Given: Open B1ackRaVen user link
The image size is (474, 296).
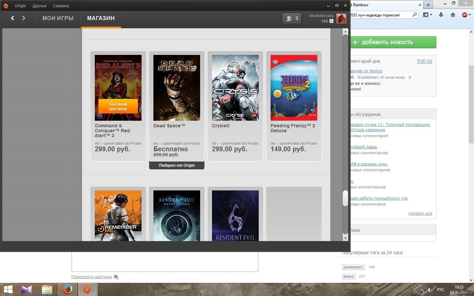Looking at the screenshot, I should click(x=368, y=77).
